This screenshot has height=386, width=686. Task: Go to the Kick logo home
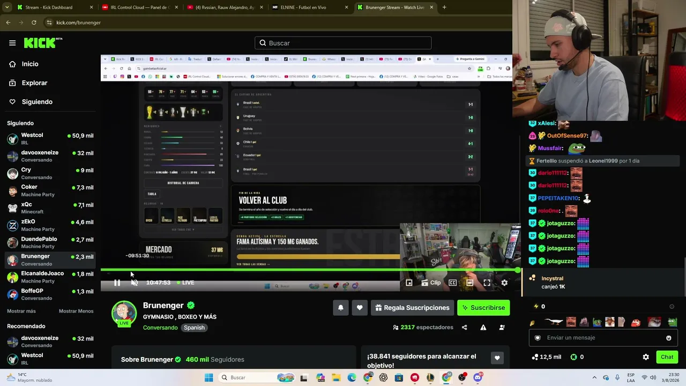[x=43, y=43]
